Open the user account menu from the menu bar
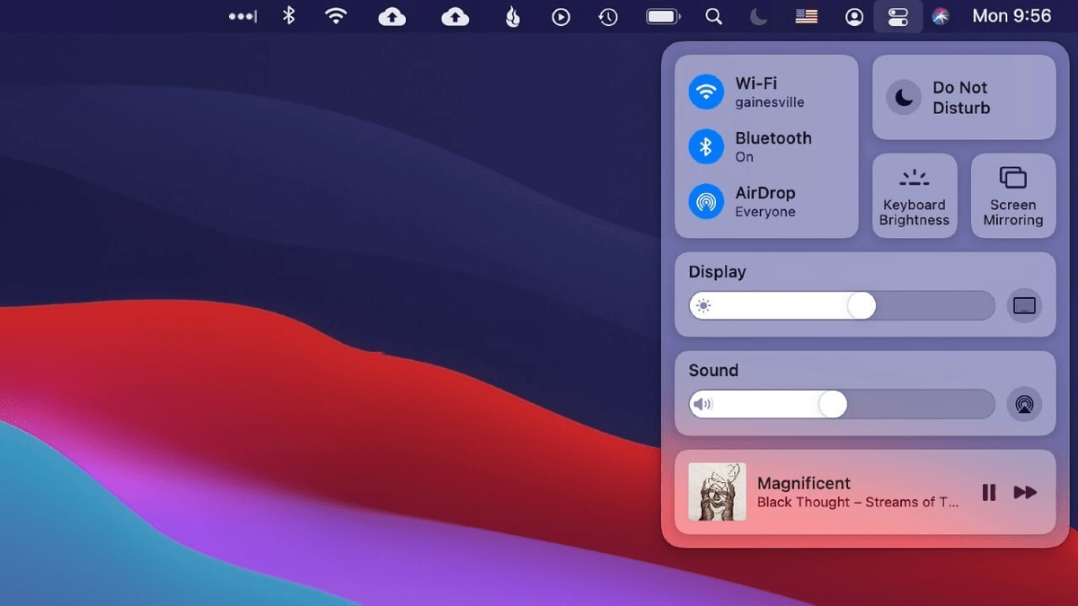This screenshot has width=1078, height=606. pyautogui.click(x=853, y=15)
